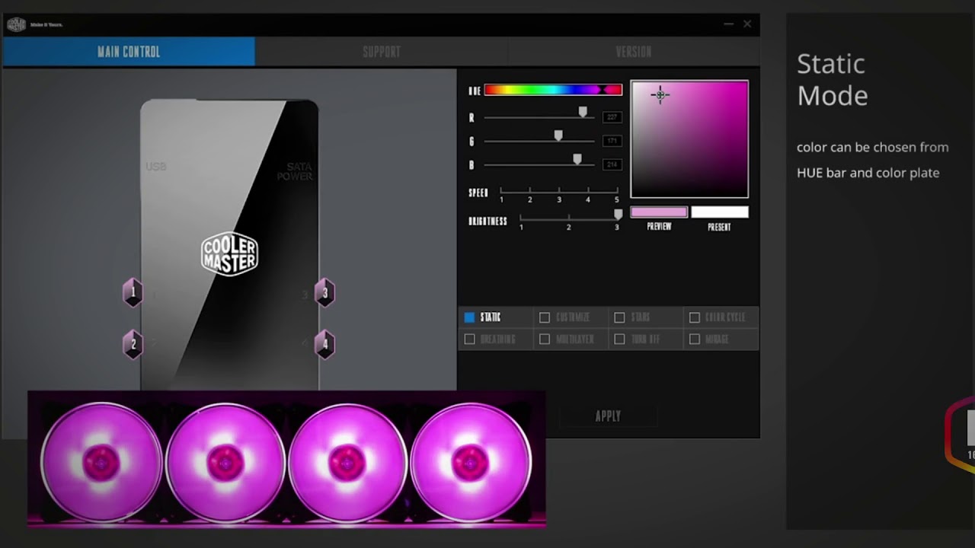The width and height of the screenshot is (975, 548).
Task: Click the first fan in preview
Action: click(101, 462)
